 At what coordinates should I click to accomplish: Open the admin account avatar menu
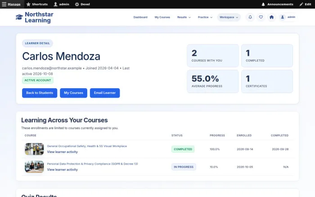[288, 17]
